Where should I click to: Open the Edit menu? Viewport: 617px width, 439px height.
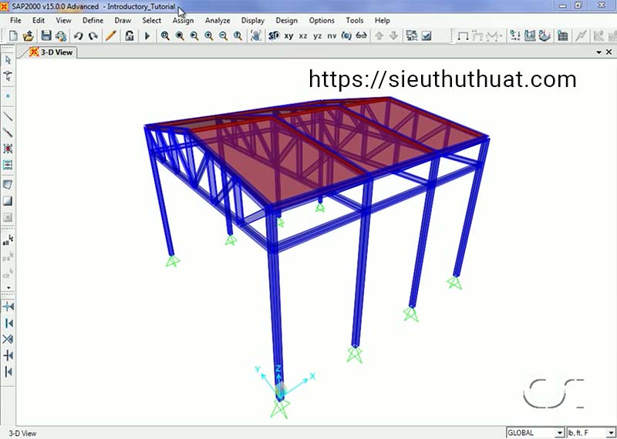pyautogui.click(x=38, y=21)
